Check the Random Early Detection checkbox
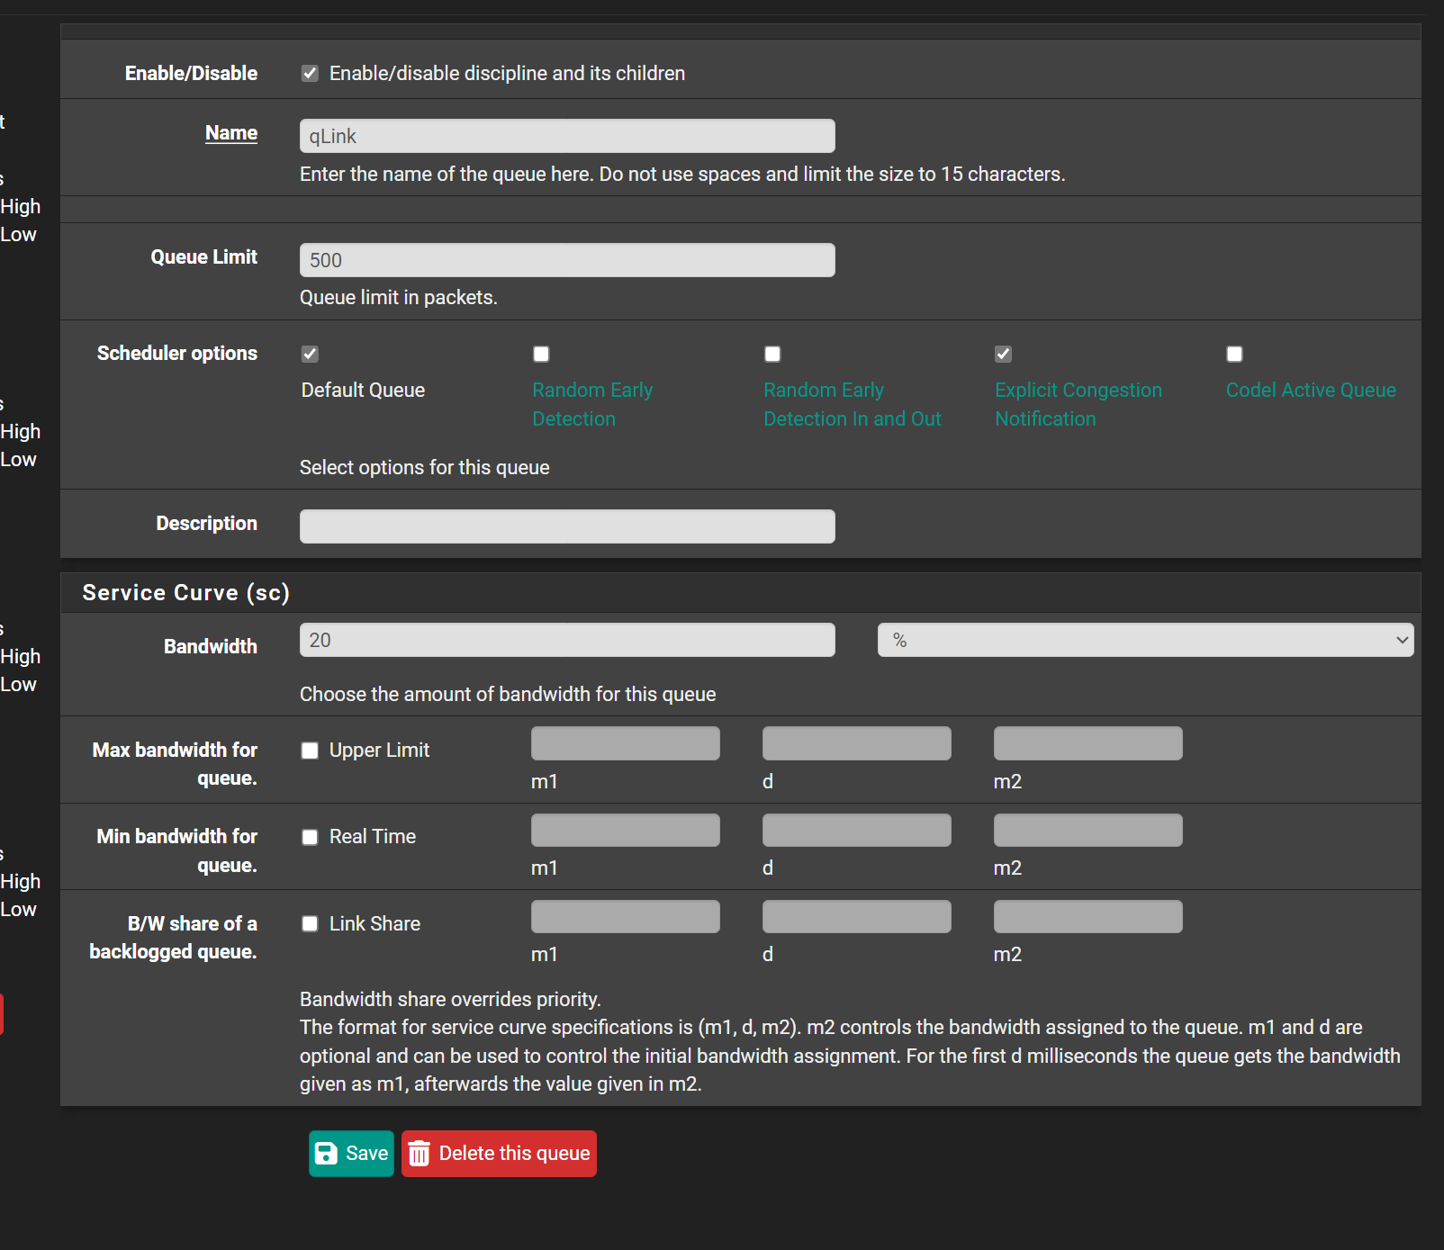Viewport: 1444px width, 1250px height. pyautogui.click(x=541, y=354)
